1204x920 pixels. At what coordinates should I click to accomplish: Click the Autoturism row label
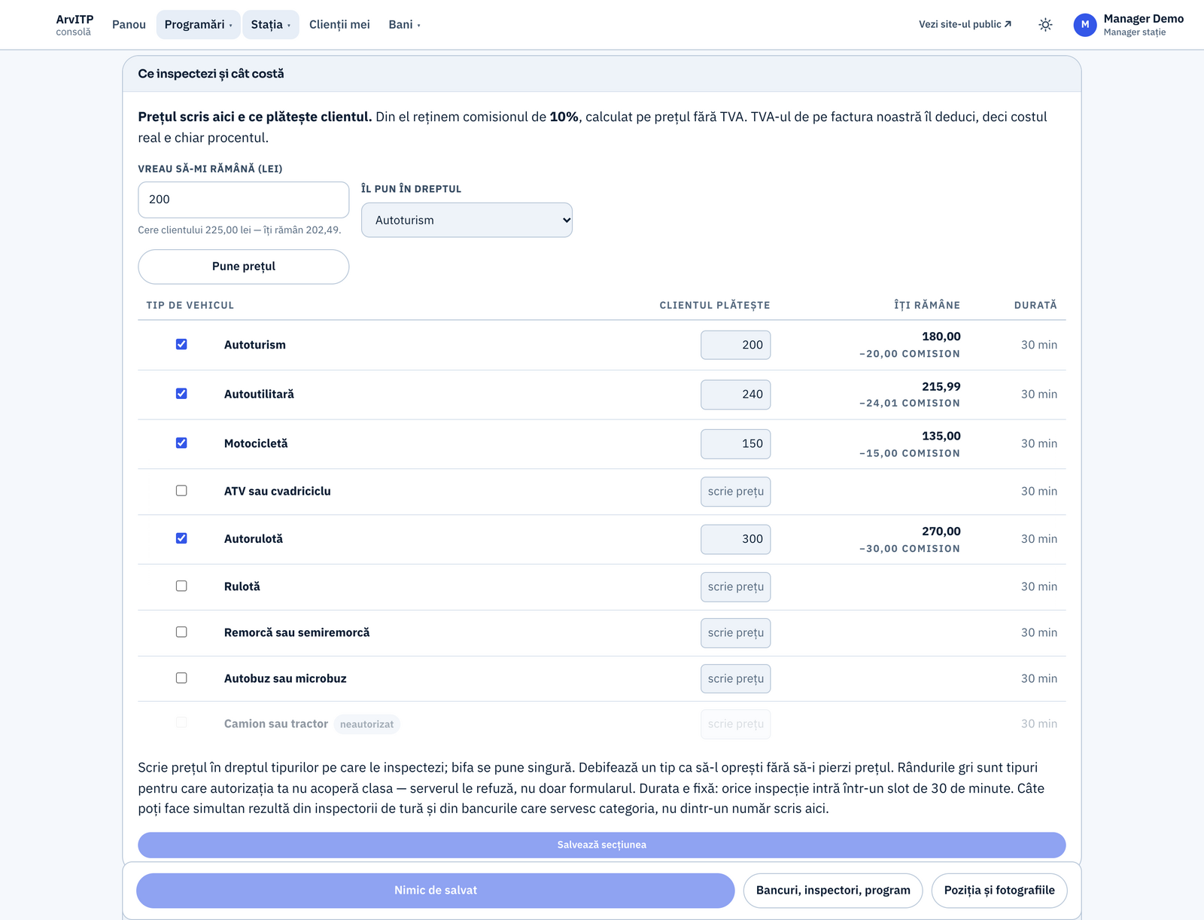point(255,345)
